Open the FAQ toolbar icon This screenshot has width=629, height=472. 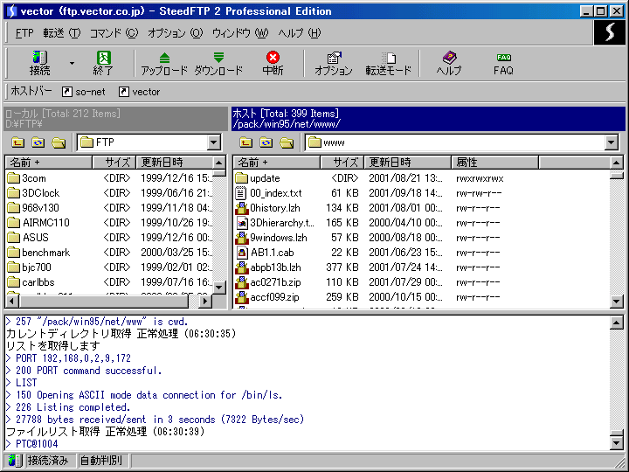click(x=503, y=64)
